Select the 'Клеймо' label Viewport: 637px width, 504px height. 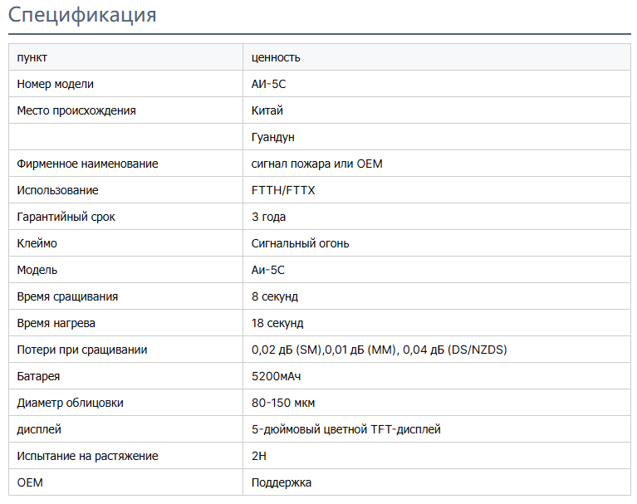tap(37, 243)
